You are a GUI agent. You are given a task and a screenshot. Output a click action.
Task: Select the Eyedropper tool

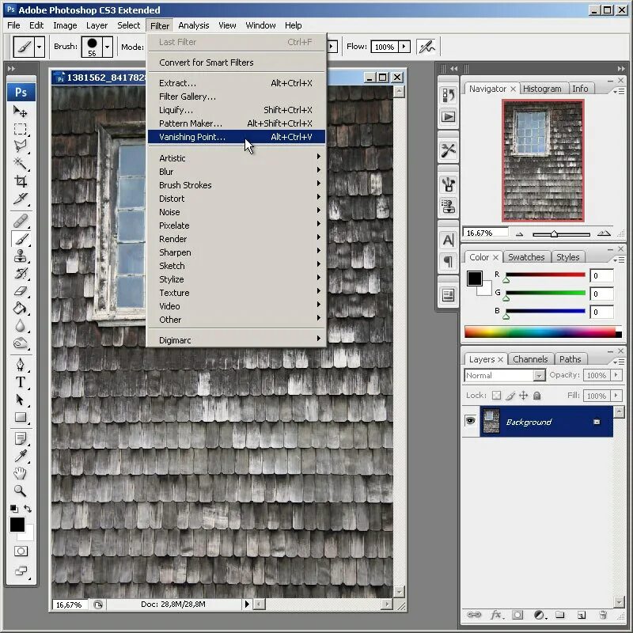coord(20,456)
